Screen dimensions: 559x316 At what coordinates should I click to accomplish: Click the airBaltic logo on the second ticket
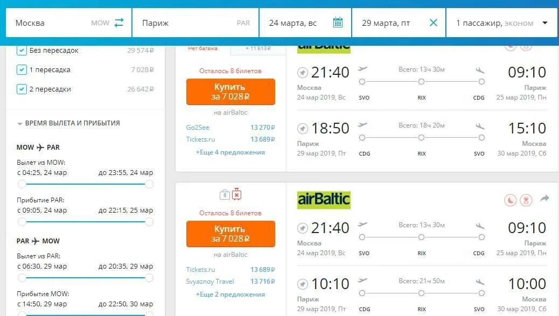(324, 200)
